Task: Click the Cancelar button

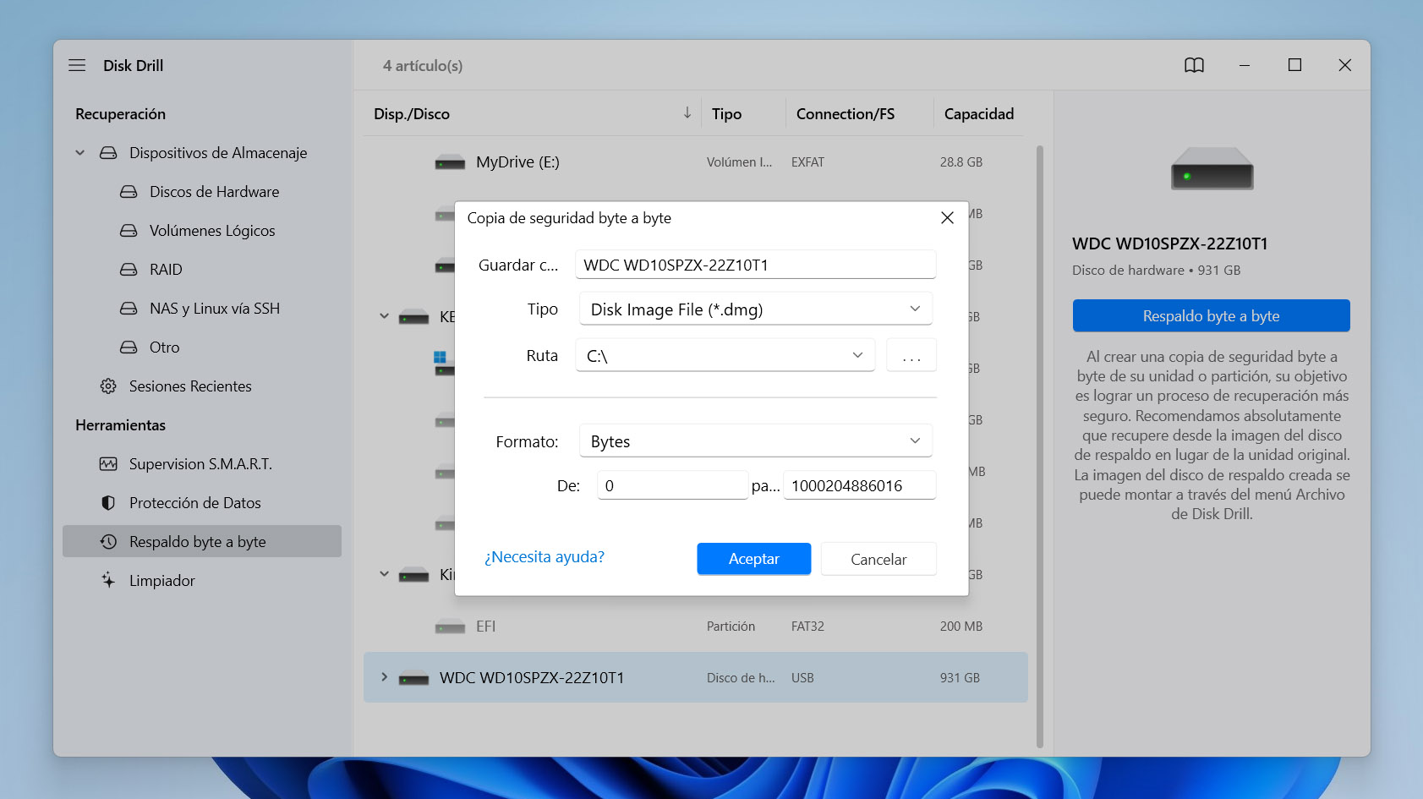Action: pos(878,559)
